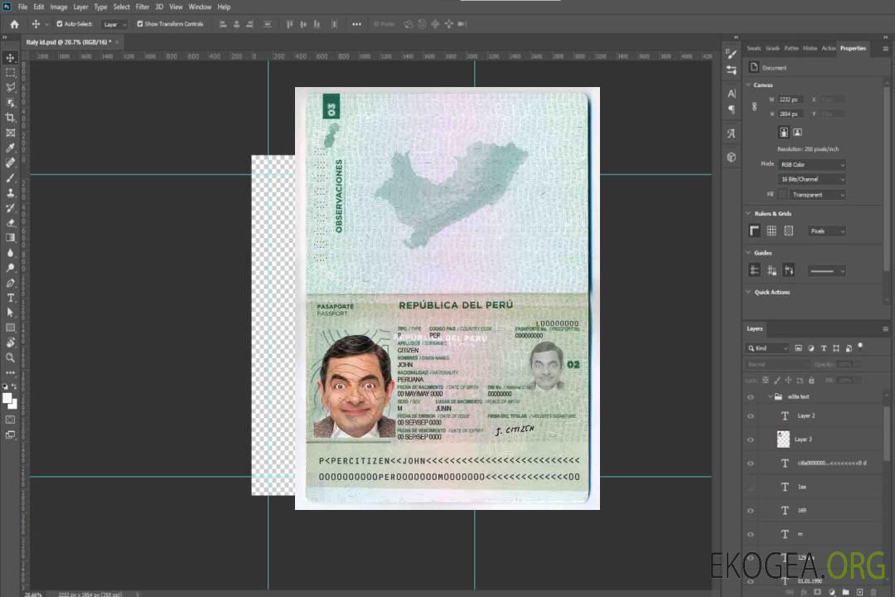Image resolution: width=895 pixels, height=597 pixels.
Task: Hide Layer 2 text layer
Action: point(751,416)
